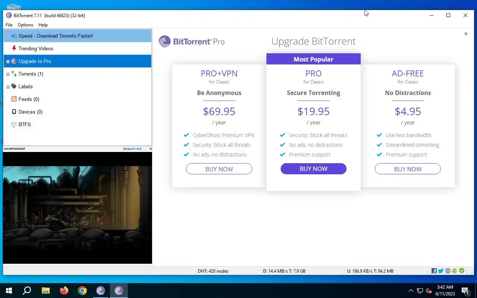
Task: Click the Upgrade BitTorrent heading
Action: (x=313, y=41)
